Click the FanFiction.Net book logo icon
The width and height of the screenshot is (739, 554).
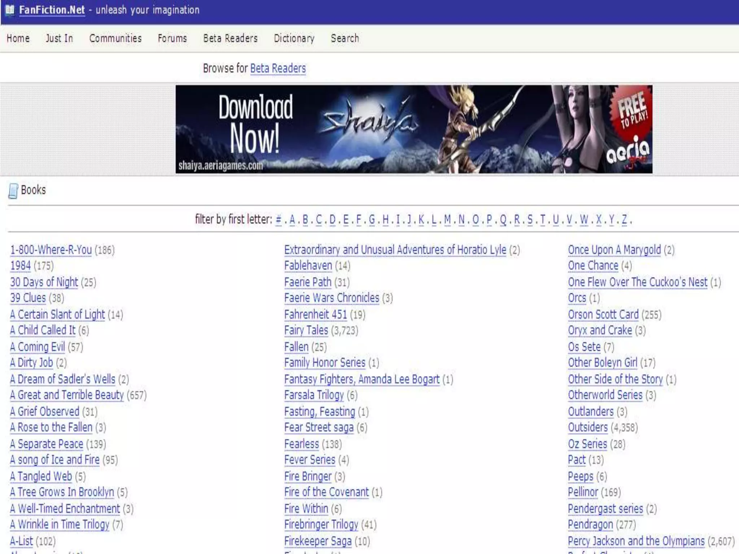point(10,10)
